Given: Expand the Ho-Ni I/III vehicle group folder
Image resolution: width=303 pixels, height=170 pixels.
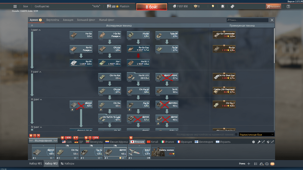Looking at the screenshot, I should pos(138,77).
